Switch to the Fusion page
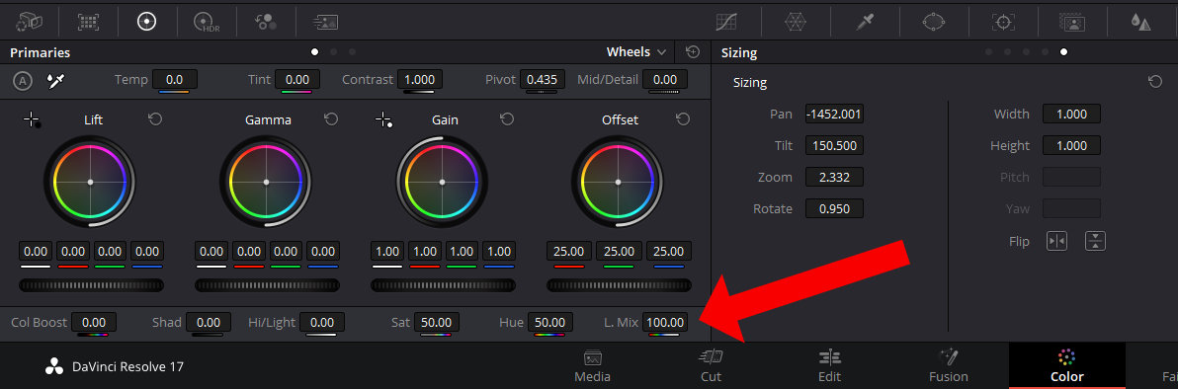The image size is (1178, 389). coord(948,365)
